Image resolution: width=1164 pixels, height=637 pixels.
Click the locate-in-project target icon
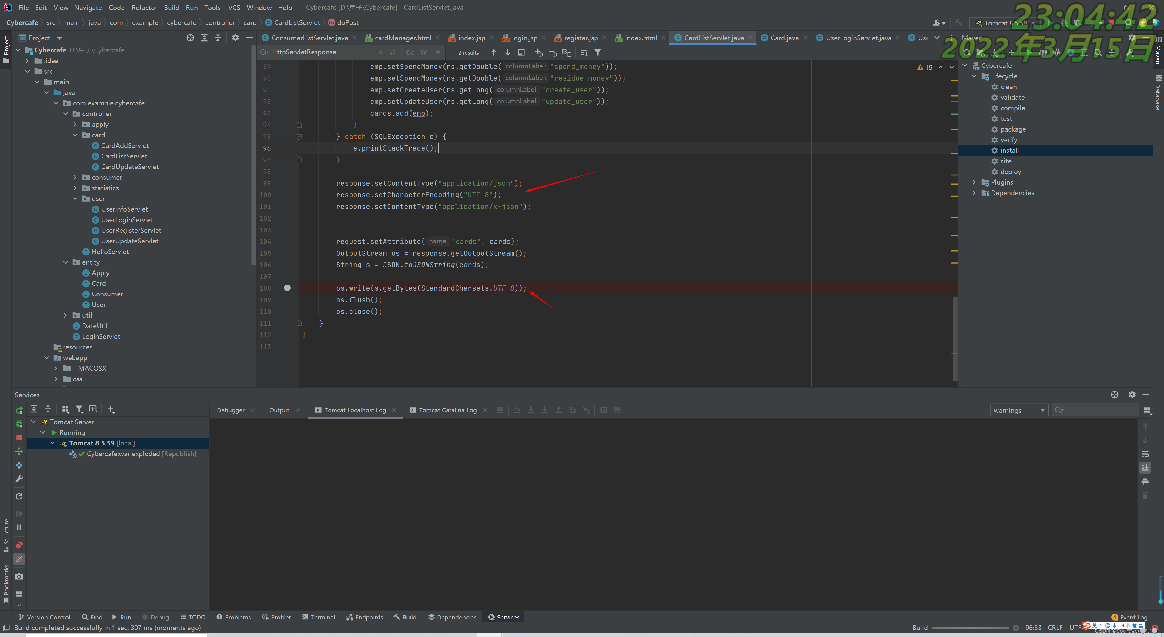[x=190, y=38]
